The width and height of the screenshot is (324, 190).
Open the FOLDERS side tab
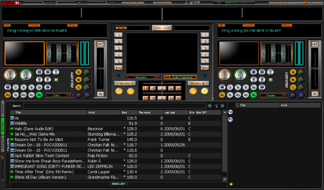[x=8, y=145]
